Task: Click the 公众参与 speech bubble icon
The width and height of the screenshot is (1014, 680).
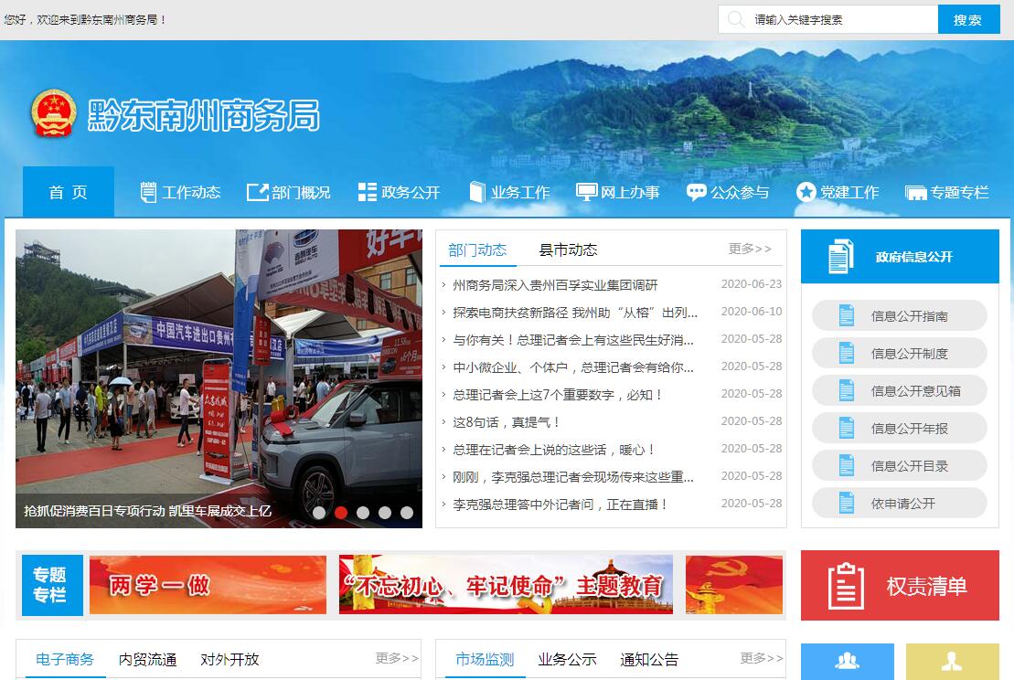Action: [x=696, y=192]
